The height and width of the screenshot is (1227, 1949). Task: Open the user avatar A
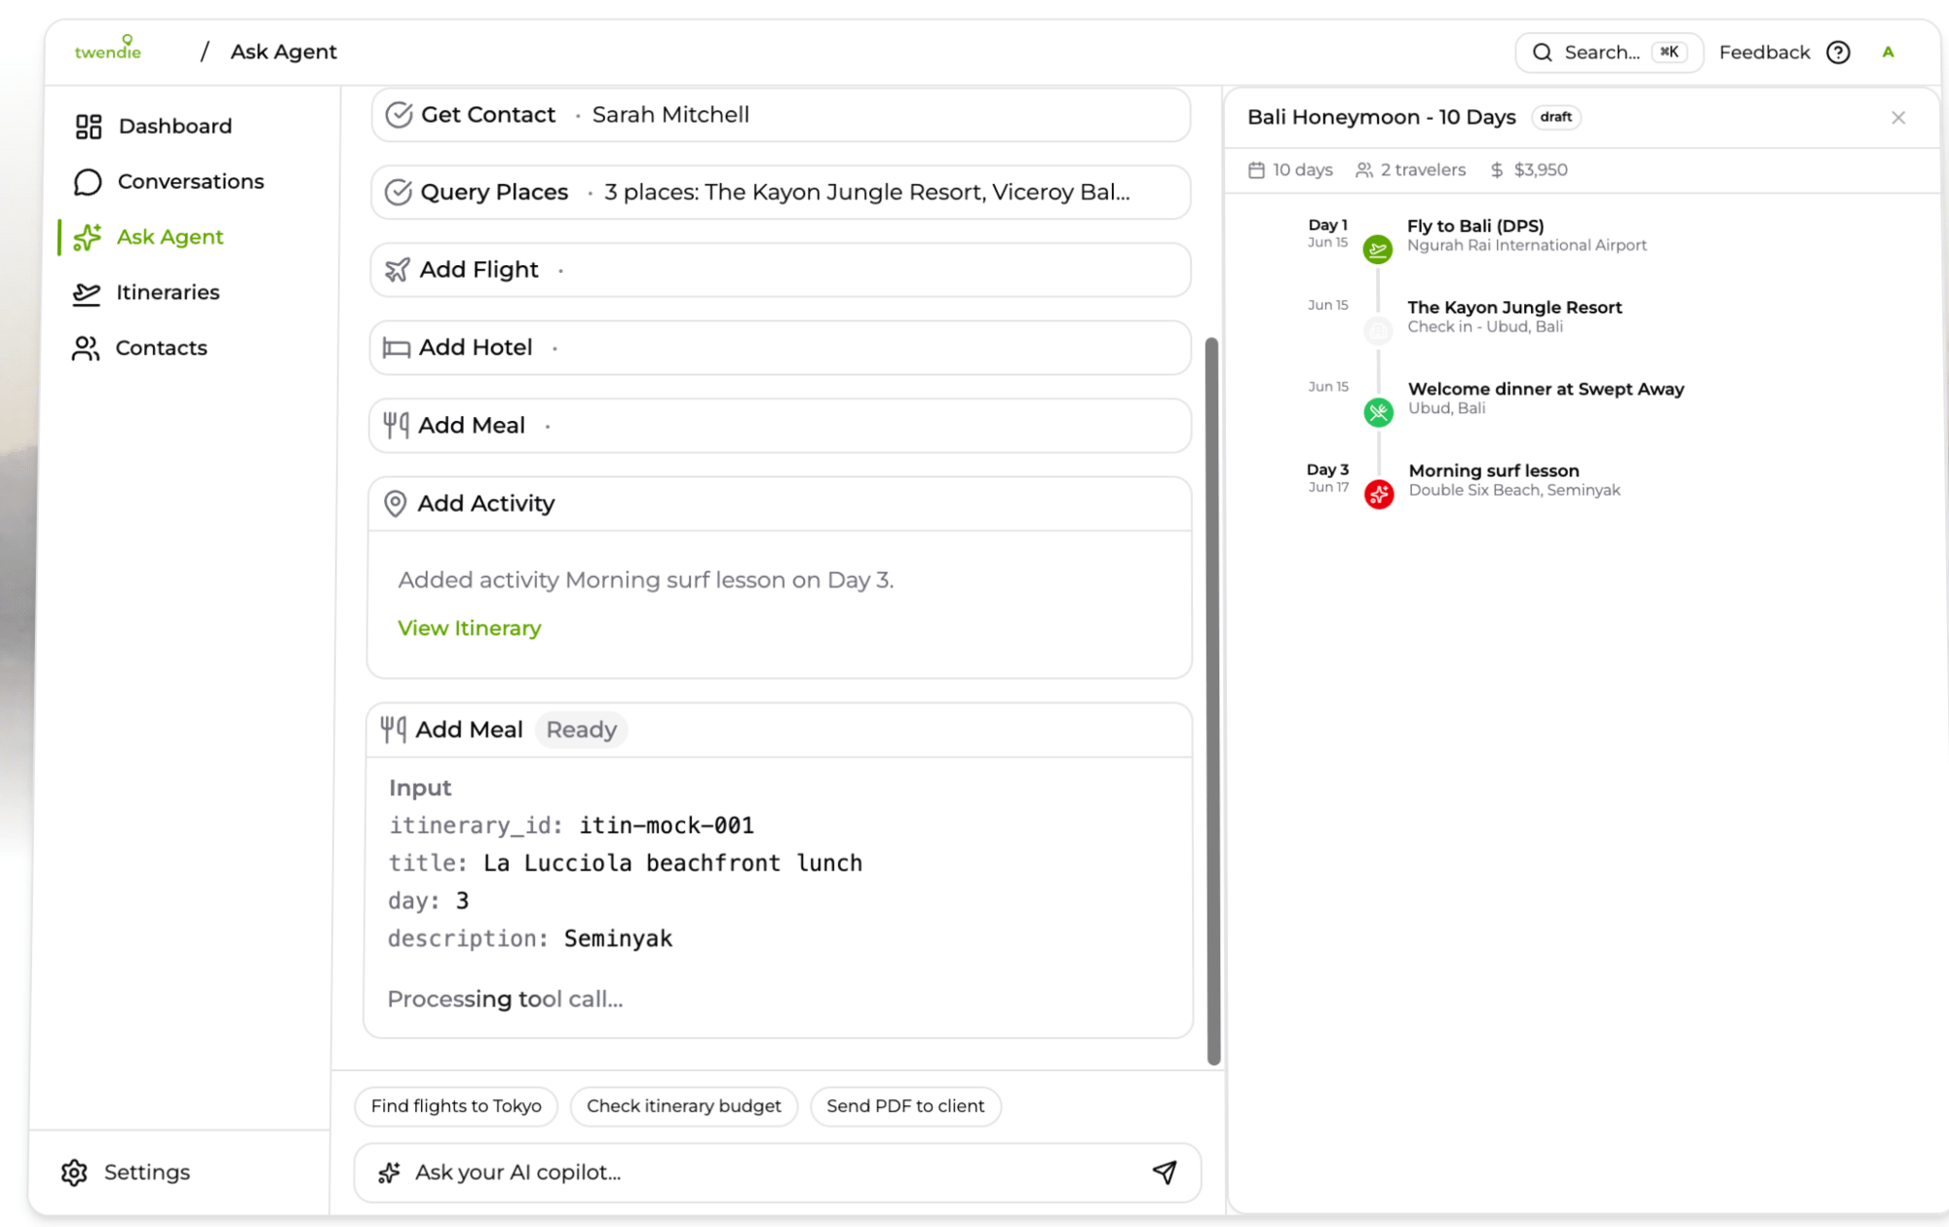pyautogui.click(x=1888, y=53)
